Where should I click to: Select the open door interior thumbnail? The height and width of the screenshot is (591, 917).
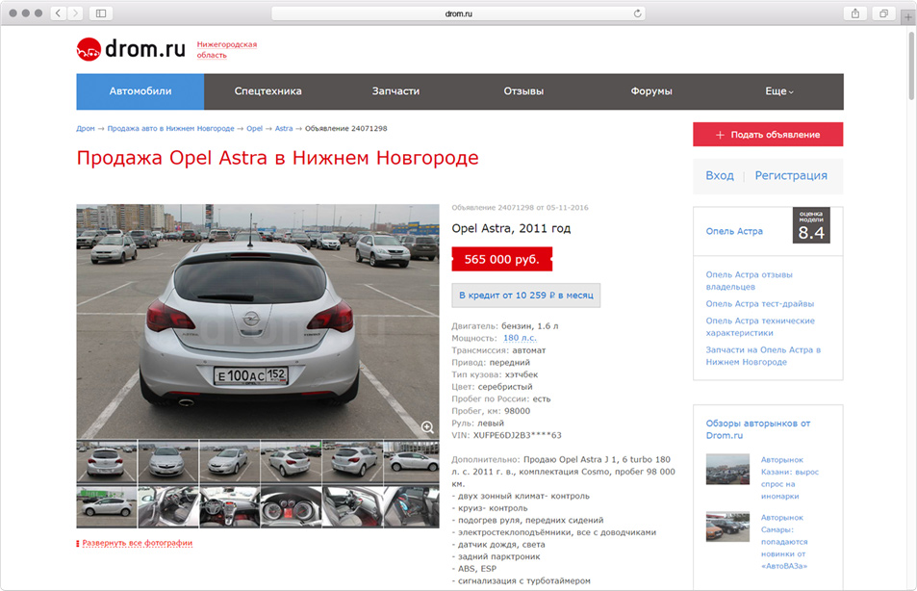tap(167, 506)
